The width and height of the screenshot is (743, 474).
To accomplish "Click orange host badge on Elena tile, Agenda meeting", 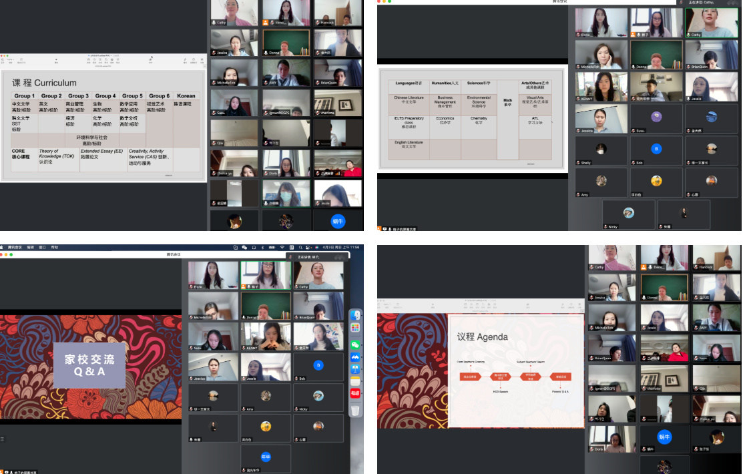I will 644,267.
